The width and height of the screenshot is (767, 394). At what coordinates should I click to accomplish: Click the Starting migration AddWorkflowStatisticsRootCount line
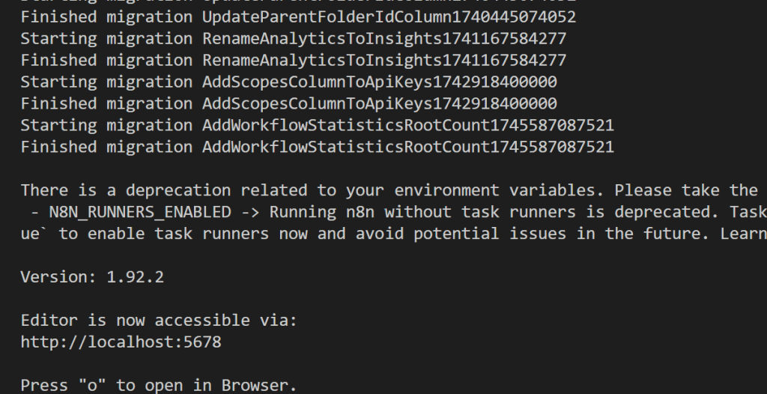coord(318,125)
